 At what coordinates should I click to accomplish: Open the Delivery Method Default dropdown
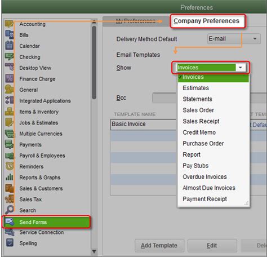[x=234, y=39]
